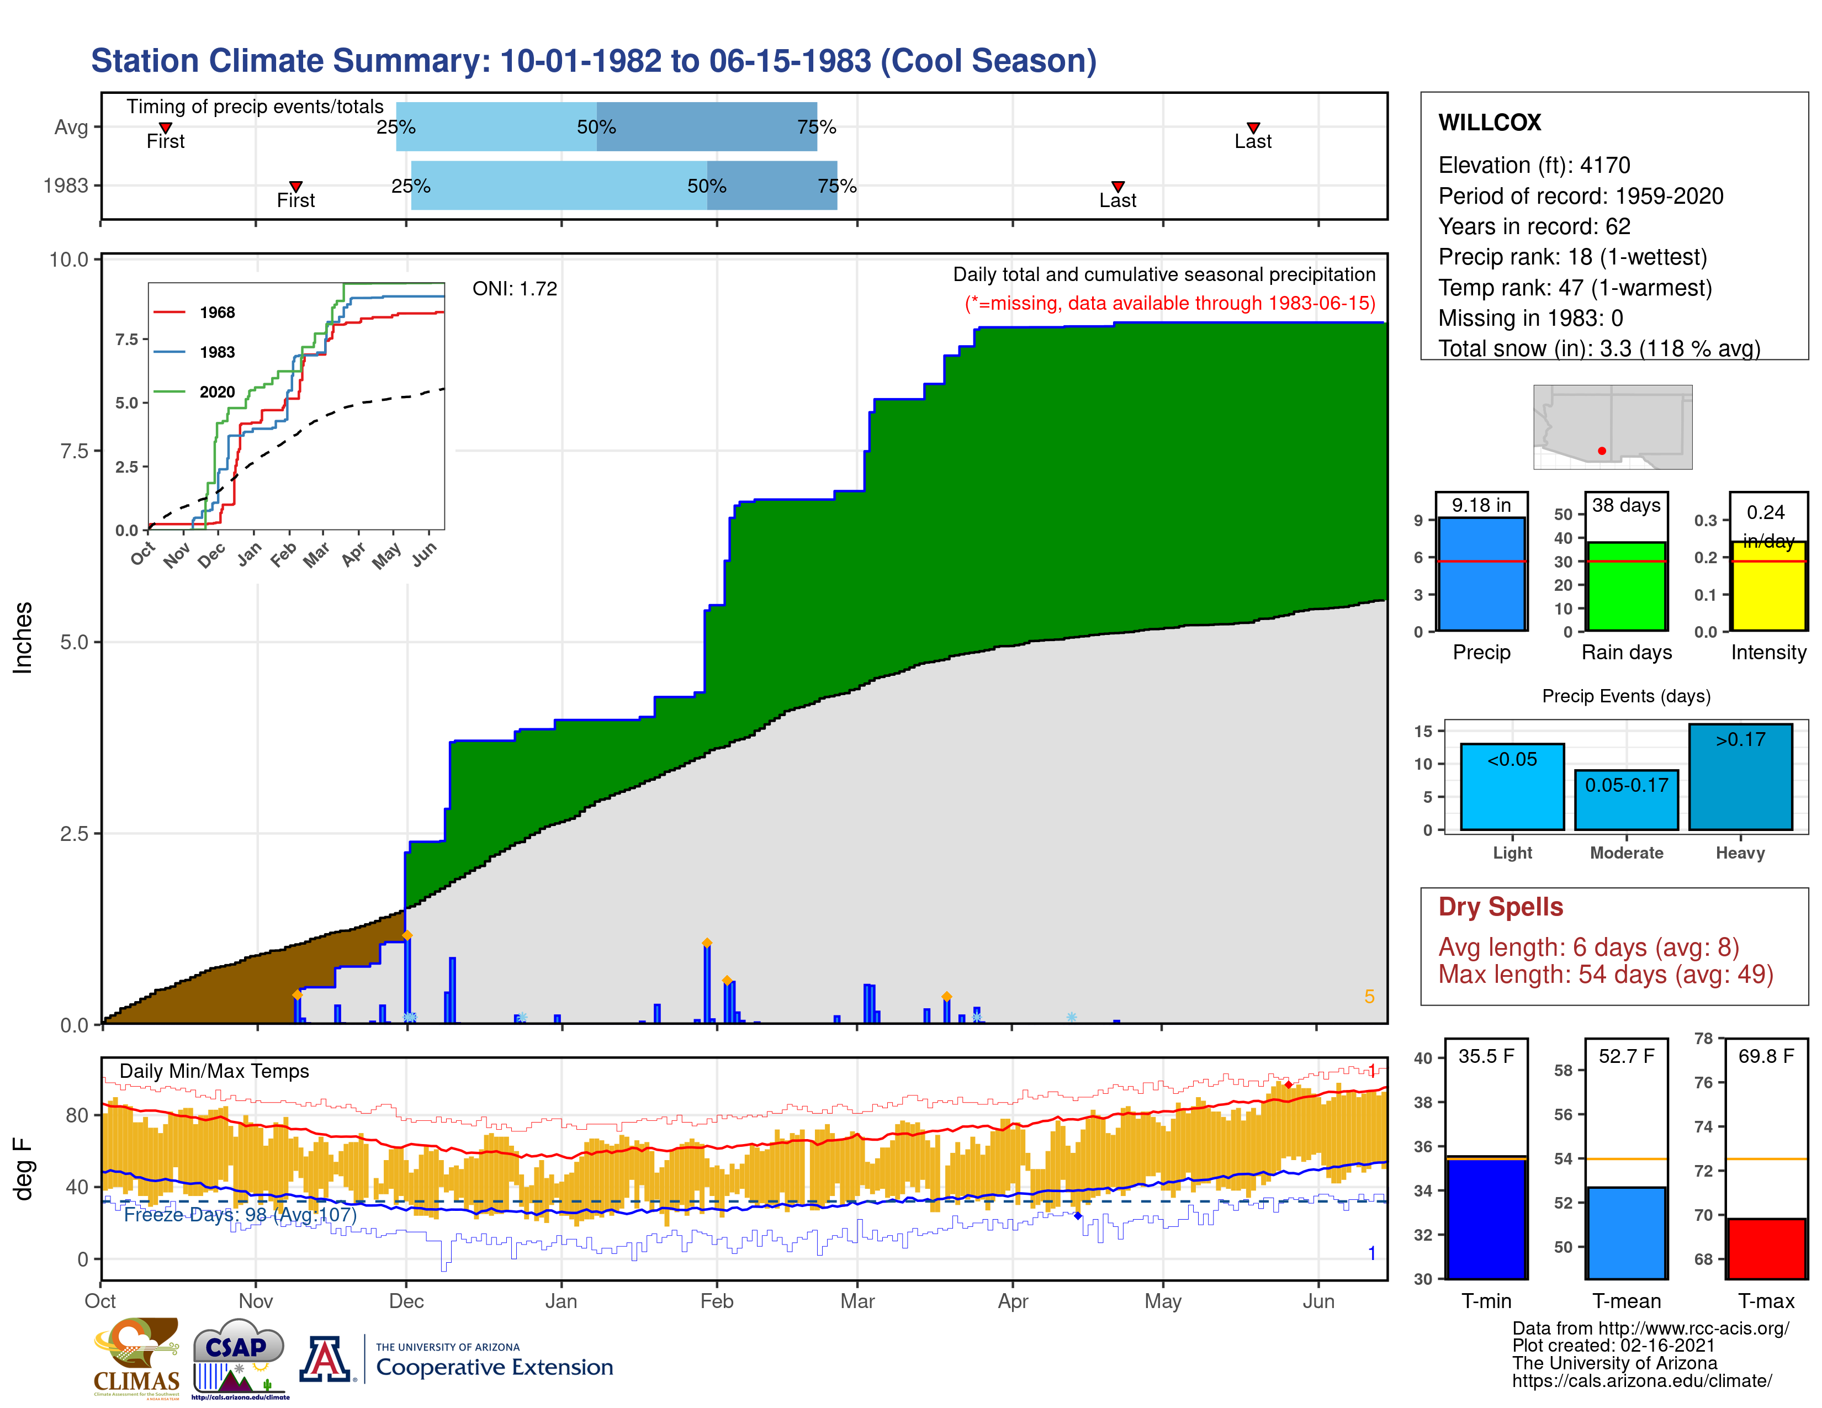
Task: Click 'Years in record: 62' text
Action: (x=1534, y=226)
